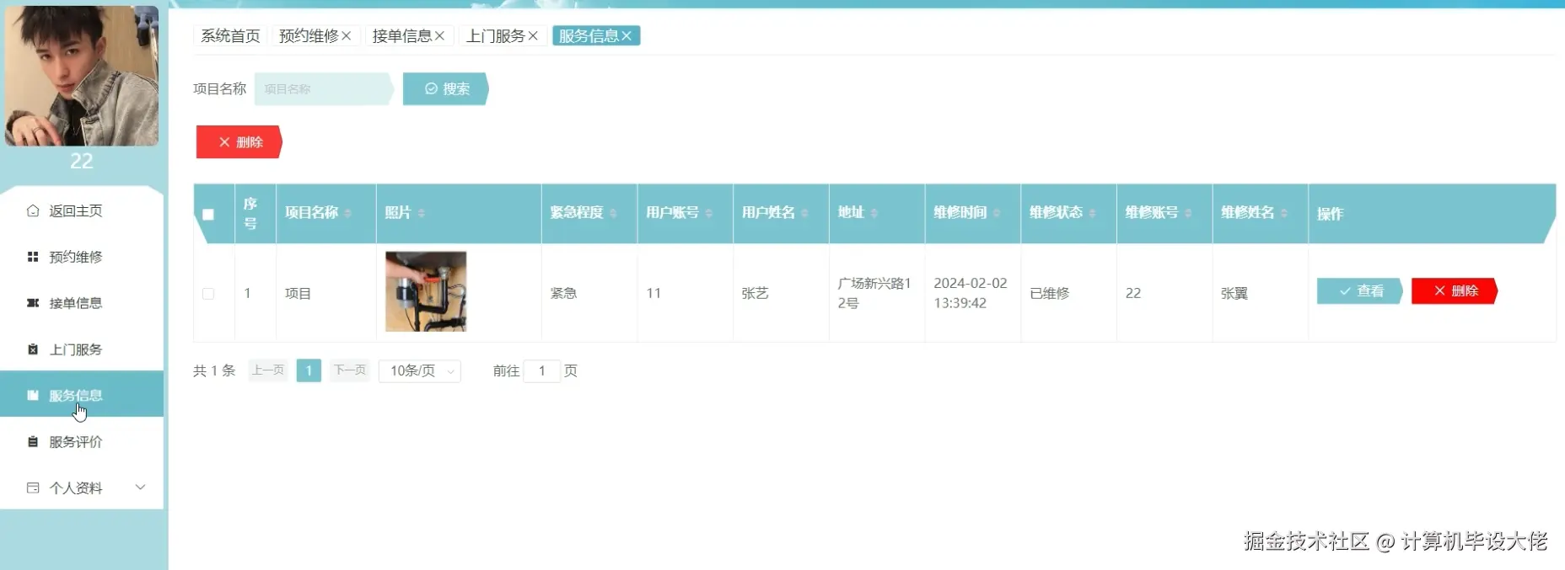Sort by 维修账号 column
This screenshot has width=1565, height=570.
click(1188, 213)
